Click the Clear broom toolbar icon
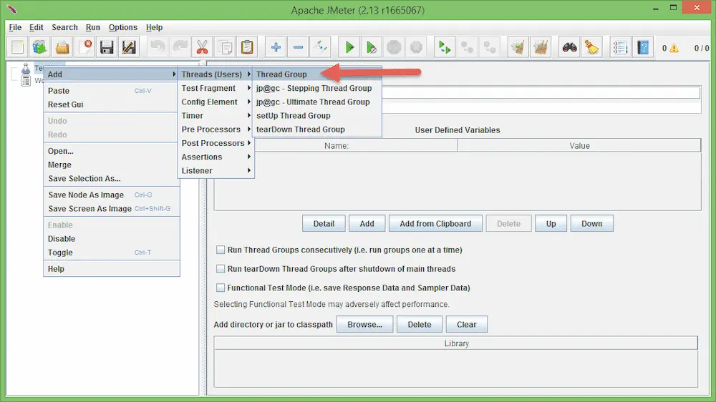This screenshot has width=716, height=402. 518,47
